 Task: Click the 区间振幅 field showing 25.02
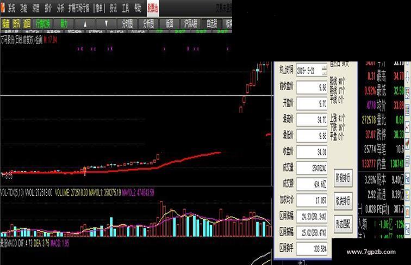(x=312, y=232)
